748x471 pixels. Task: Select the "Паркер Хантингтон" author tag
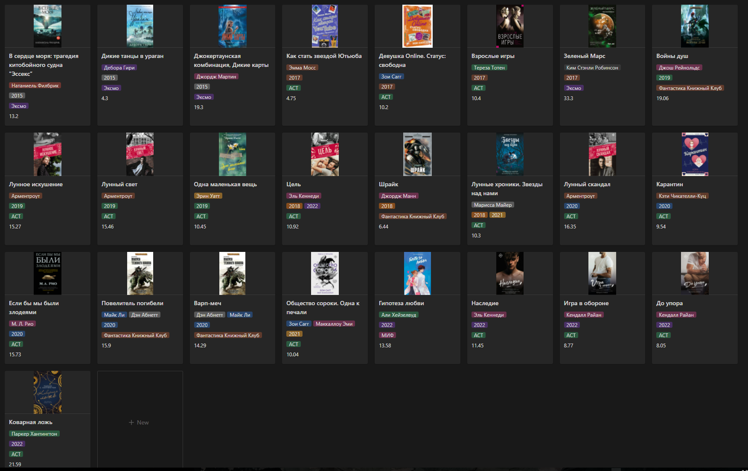coord(34,434)
